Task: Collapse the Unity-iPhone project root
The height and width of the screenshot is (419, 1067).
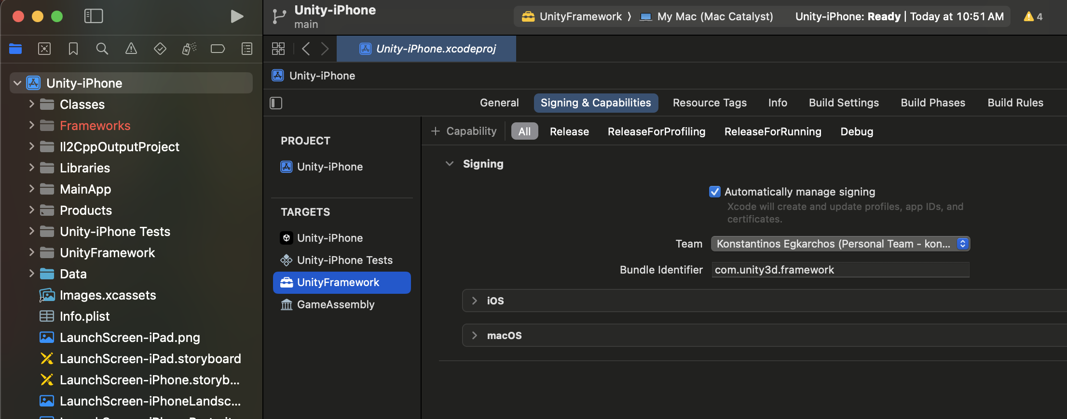Action: 17,83
